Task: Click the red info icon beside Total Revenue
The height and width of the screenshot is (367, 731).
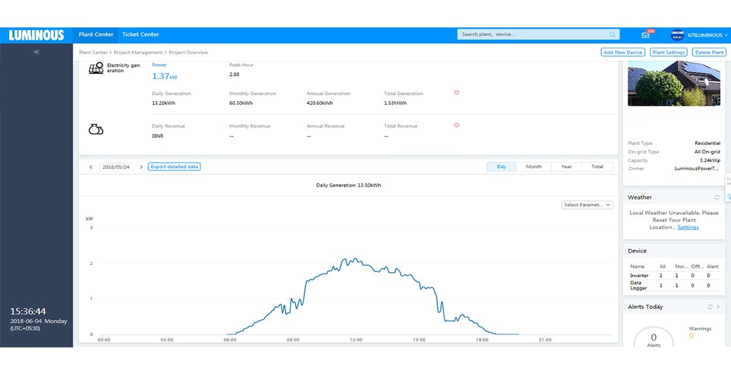Action: click(457, 125)
